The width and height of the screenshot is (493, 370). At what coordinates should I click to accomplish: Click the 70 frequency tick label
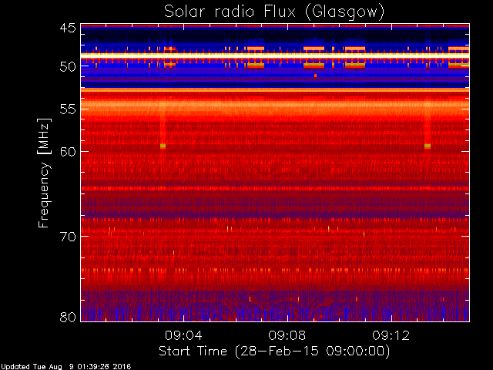(68, 237)
